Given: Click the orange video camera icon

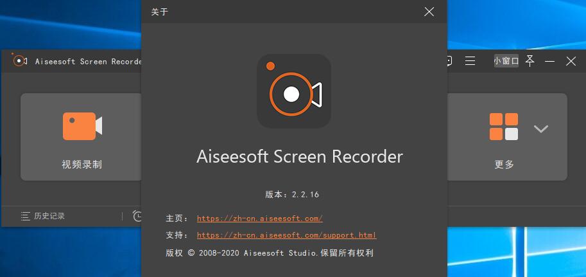Looking at the screenshot, I should pyautogui.click(x=82, y=126).
